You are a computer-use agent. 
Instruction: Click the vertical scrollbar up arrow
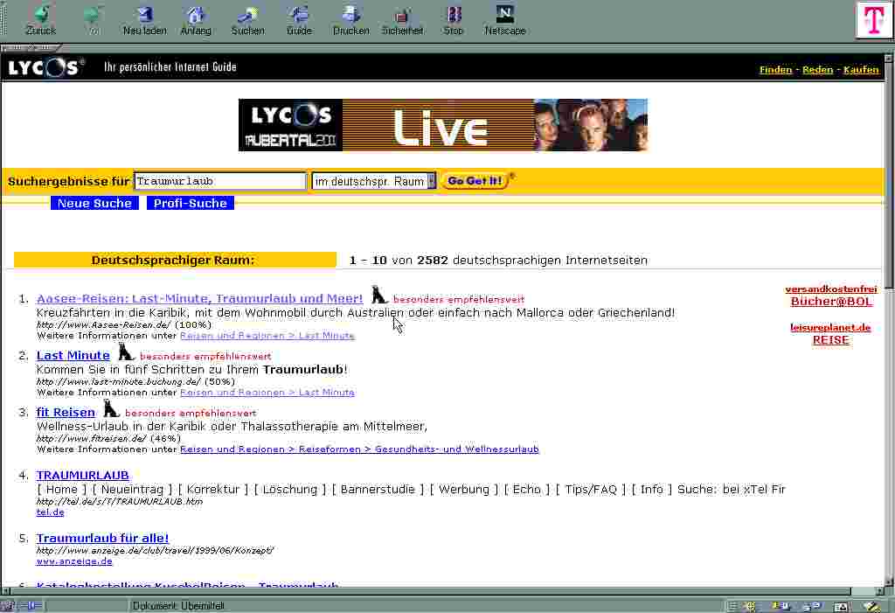(x=889, y=59)
